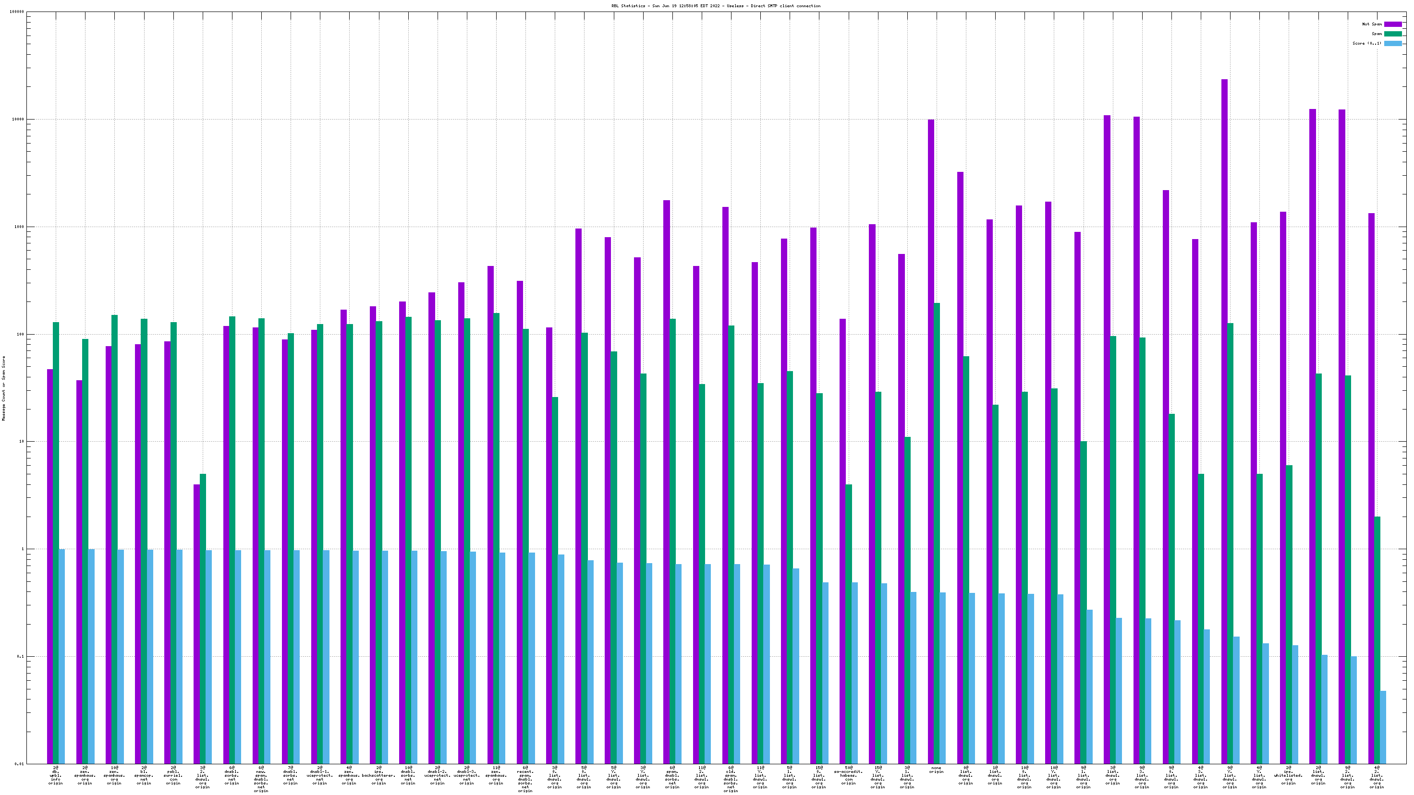This screenshot has width=1414, height=795.
Task: Click the bl.spamcop.net origin x-axis label
Action: (143, 775)
